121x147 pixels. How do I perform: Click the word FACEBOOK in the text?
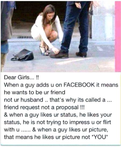(x=79, y=85)
